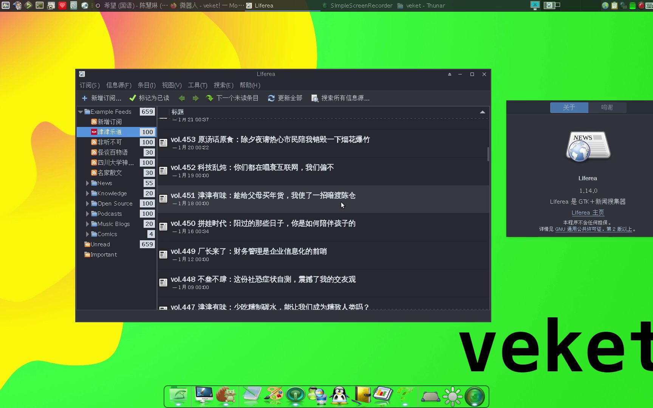Expand the Knowledge folder
Viewport: 653px width, 408px height.
(x=87, y=193)
